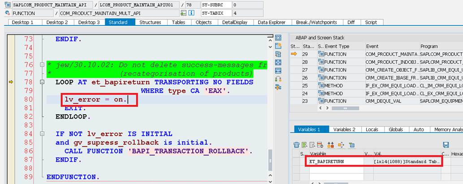Click the stack icon in row 23
The image size is (463, 184).
tap(320, 101)
